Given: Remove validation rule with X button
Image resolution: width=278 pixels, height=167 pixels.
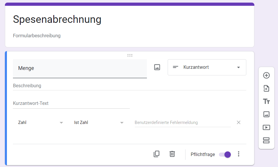Looking at the screenshot, I should tap(239, 123).
